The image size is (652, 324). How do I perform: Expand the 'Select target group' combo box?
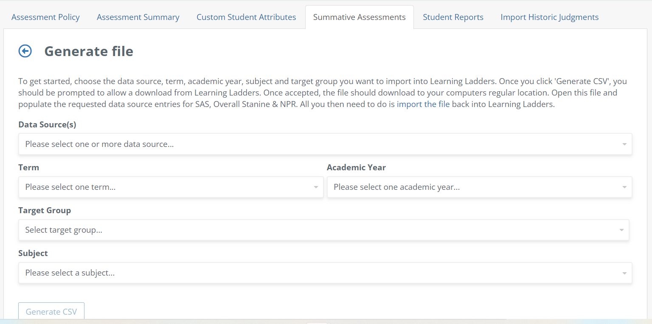(297, 230)
